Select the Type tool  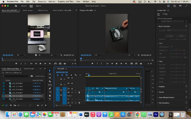(50, 99)
